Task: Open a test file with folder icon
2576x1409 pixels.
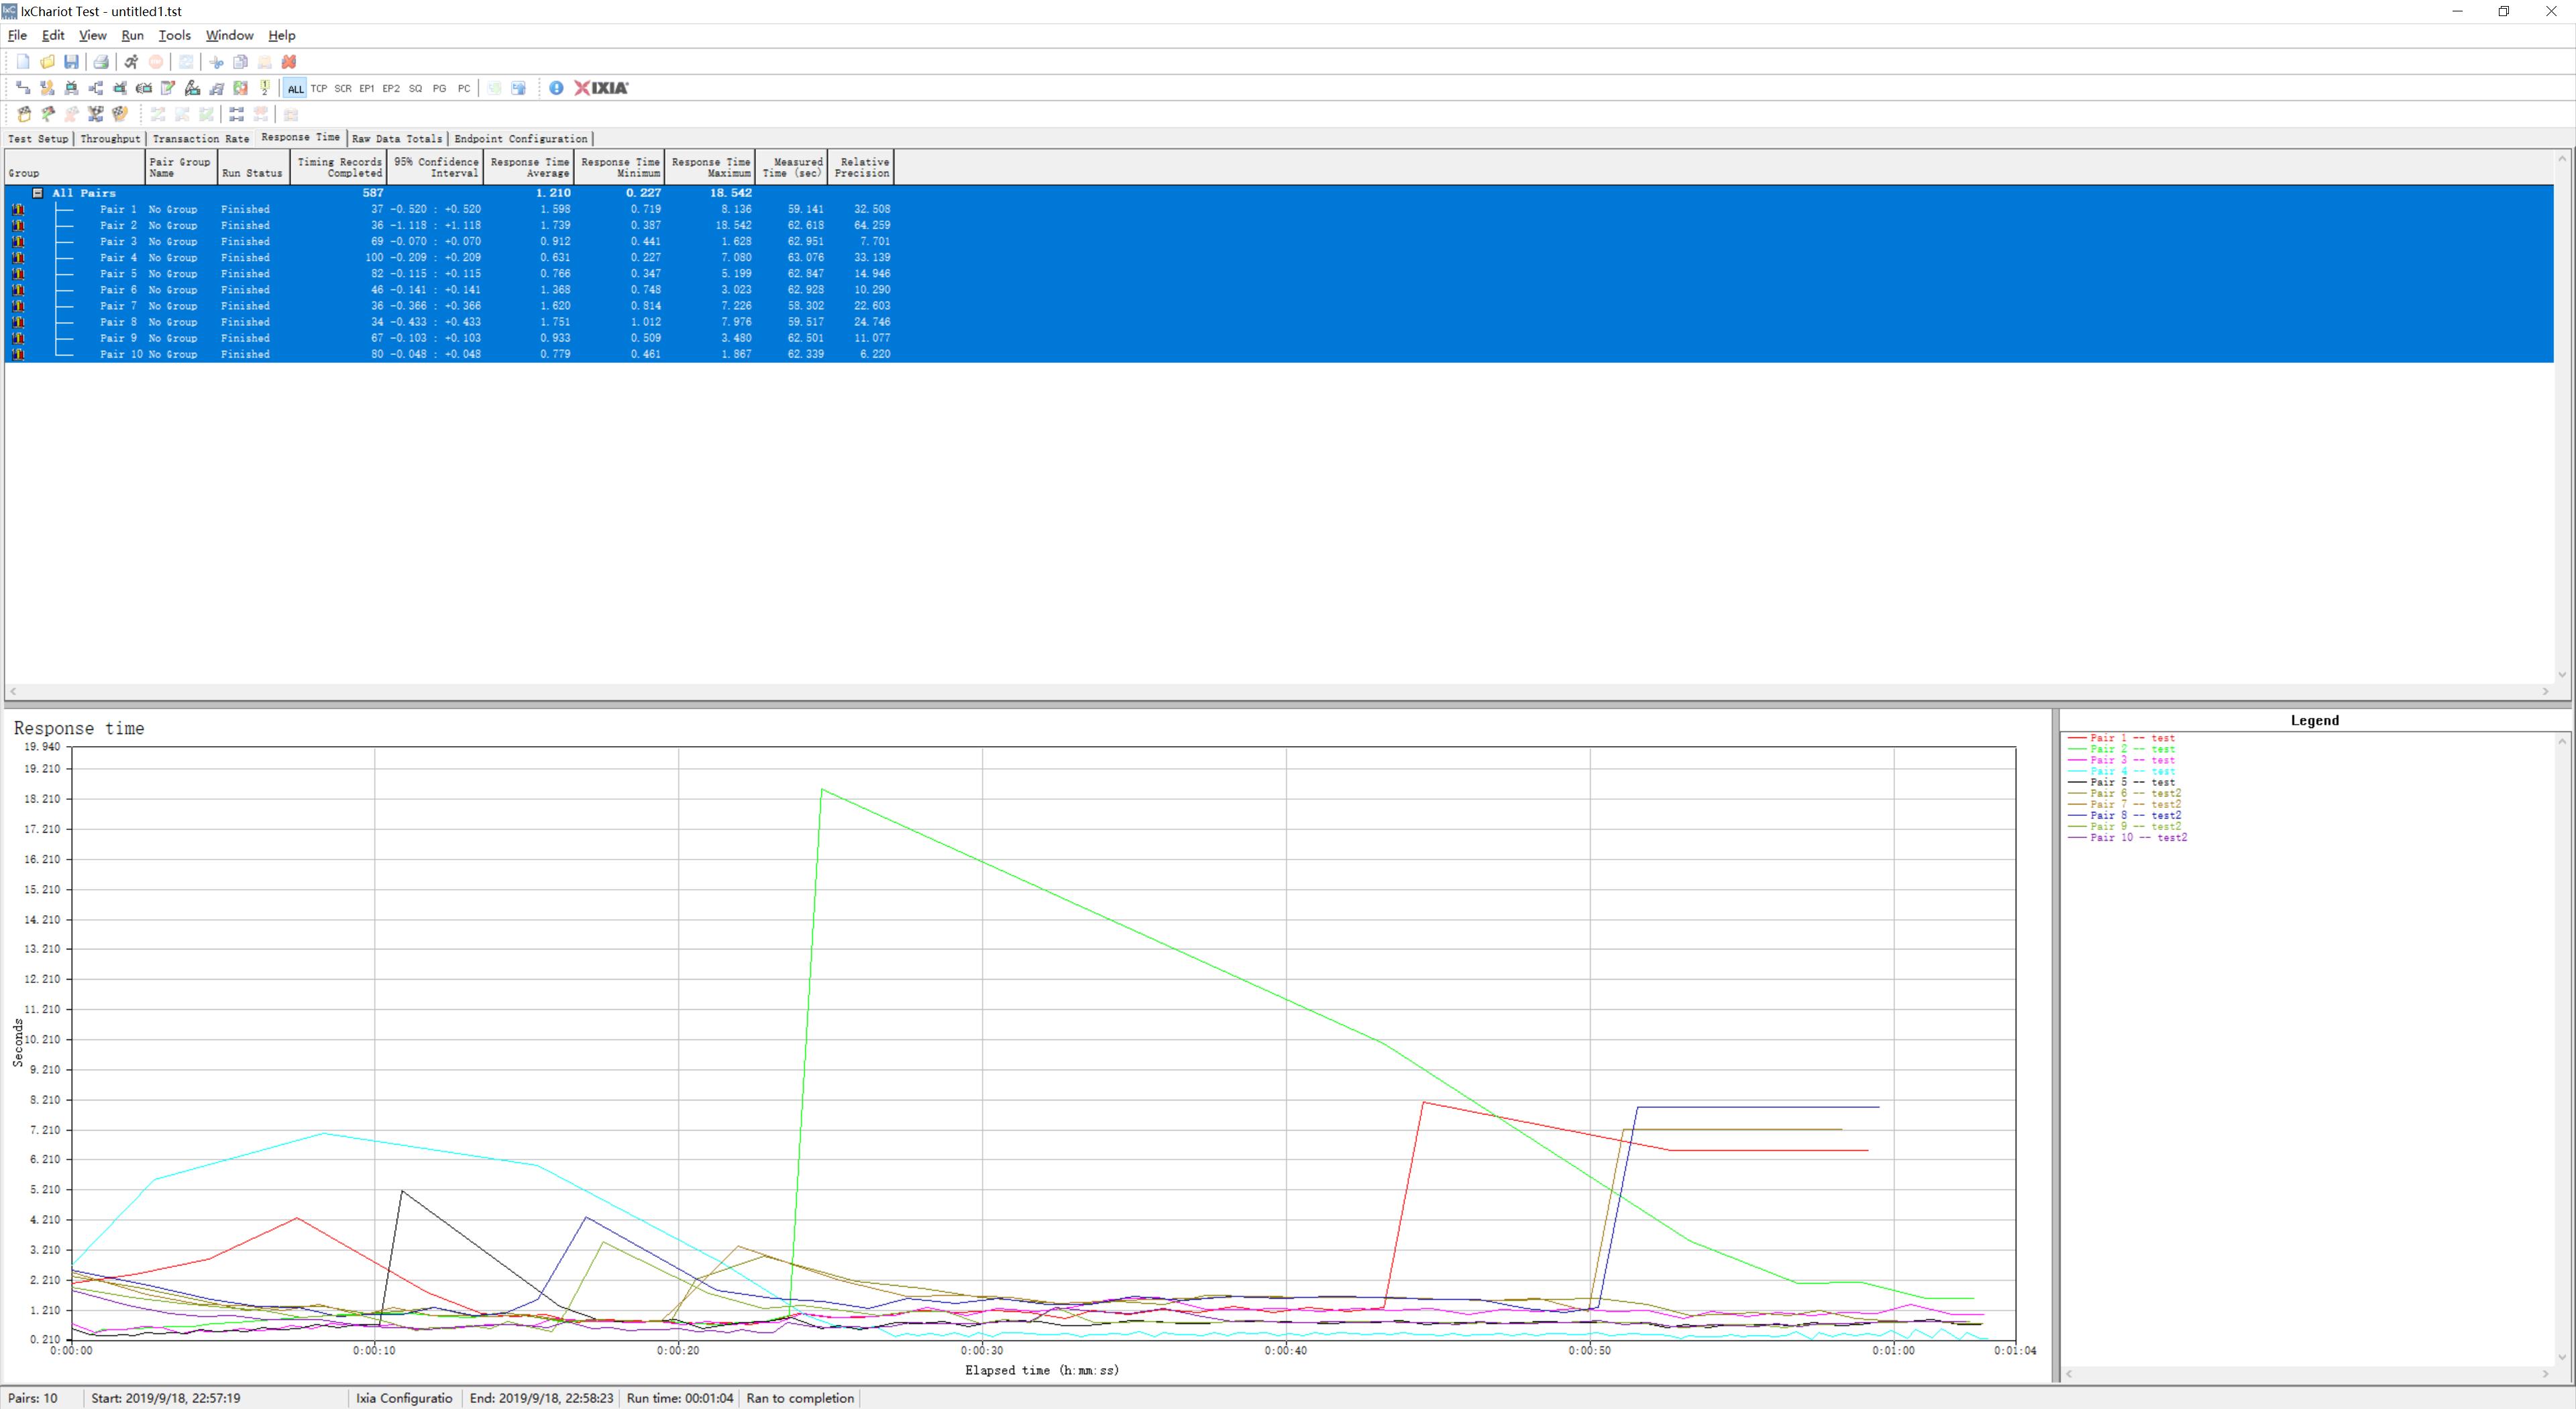Action: 47,62
